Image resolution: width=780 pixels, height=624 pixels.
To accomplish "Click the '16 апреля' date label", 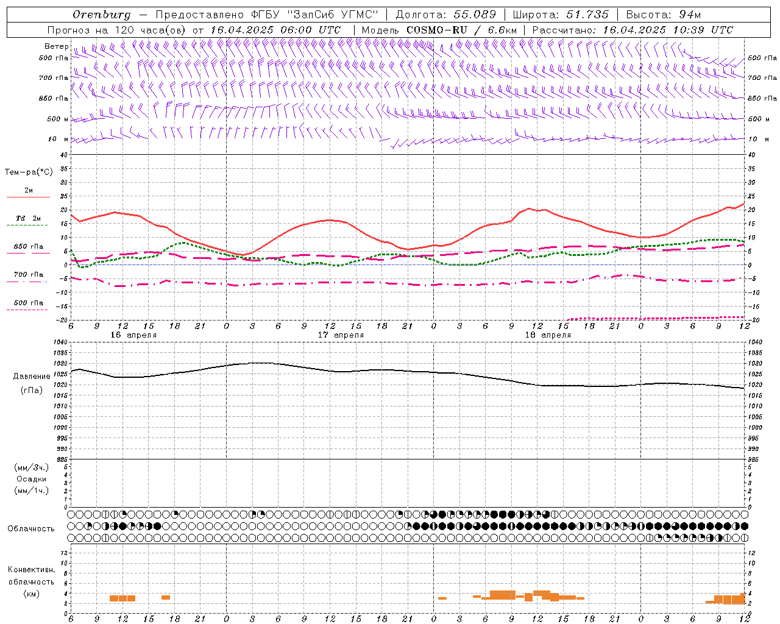I will pos(133,335).
